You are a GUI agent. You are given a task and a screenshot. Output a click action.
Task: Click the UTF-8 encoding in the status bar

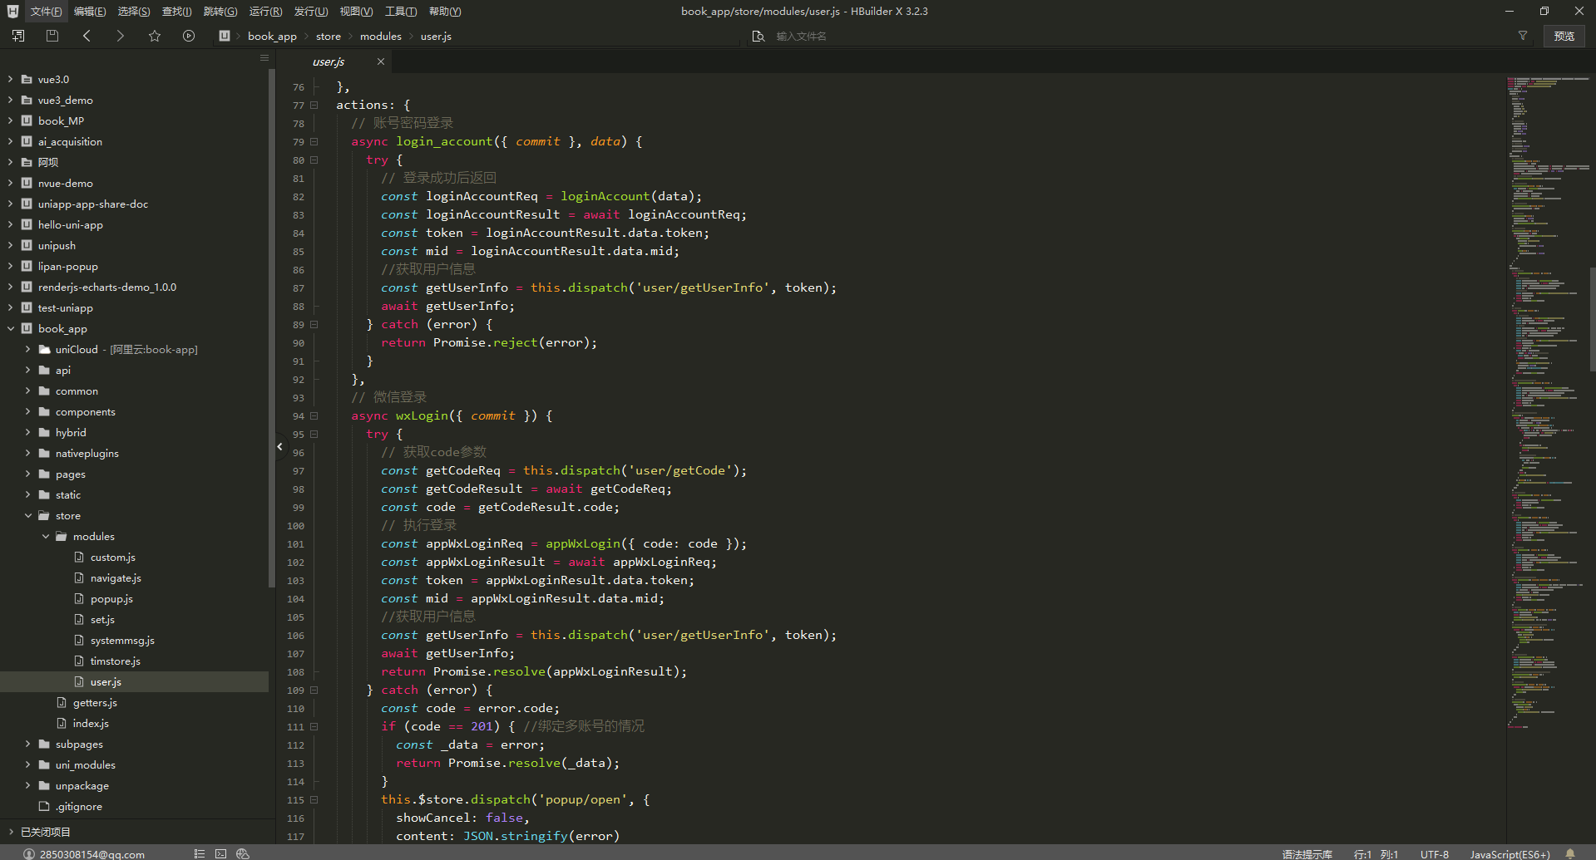(x=1435, y=854)
